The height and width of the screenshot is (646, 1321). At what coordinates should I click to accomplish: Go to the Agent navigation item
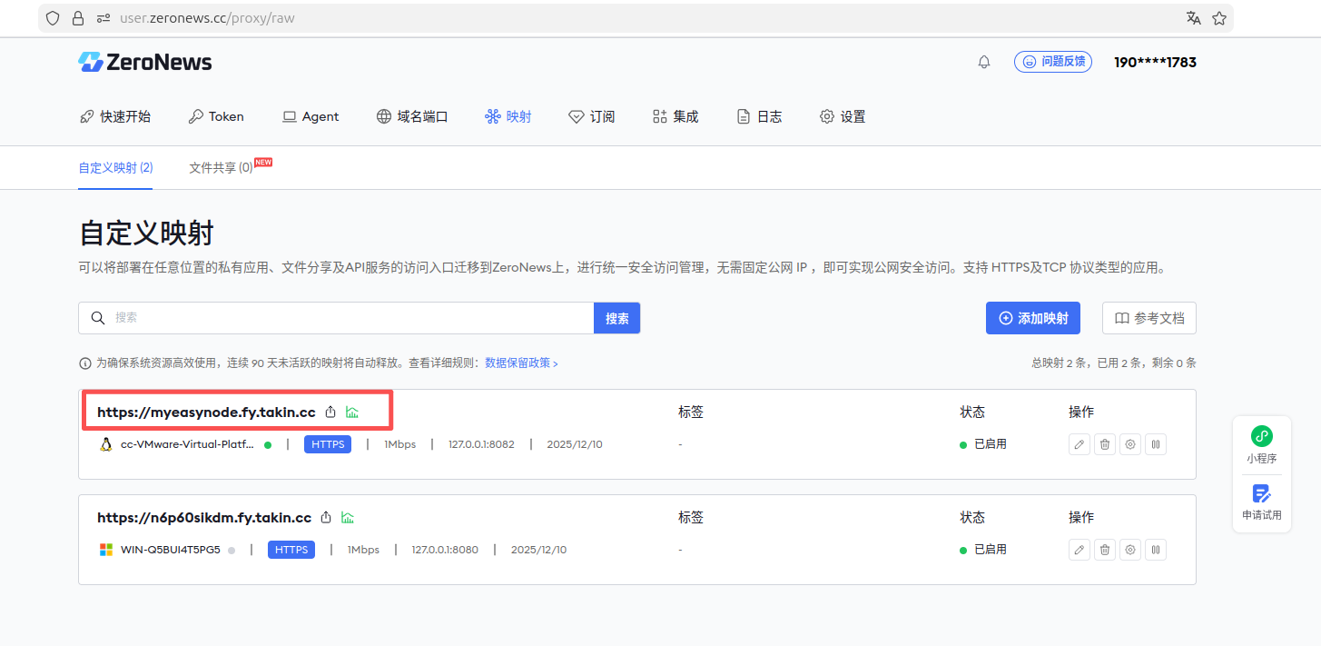[x=311, y=116]
